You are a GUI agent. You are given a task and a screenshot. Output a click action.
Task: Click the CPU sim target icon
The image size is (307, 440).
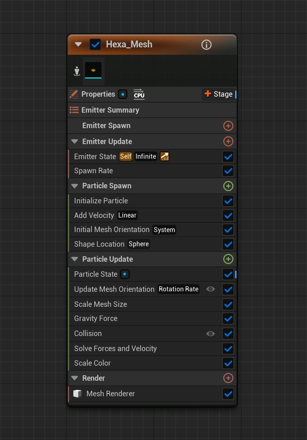[x=139, y=94]
